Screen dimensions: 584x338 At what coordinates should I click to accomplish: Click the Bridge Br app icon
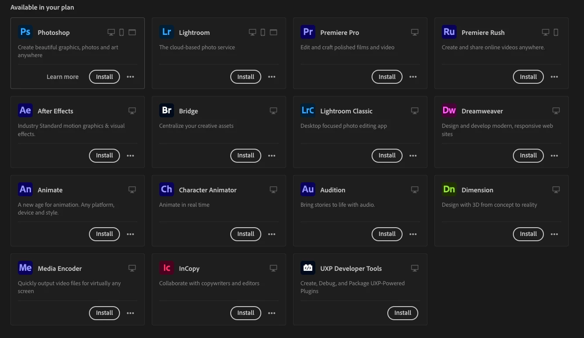[167, 110]
